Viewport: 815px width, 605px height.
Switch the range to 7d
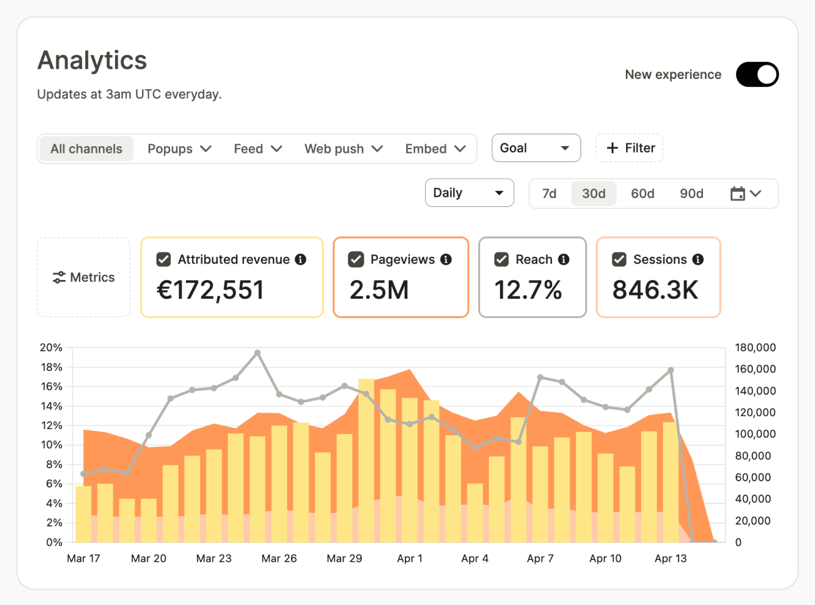point(549,194)
